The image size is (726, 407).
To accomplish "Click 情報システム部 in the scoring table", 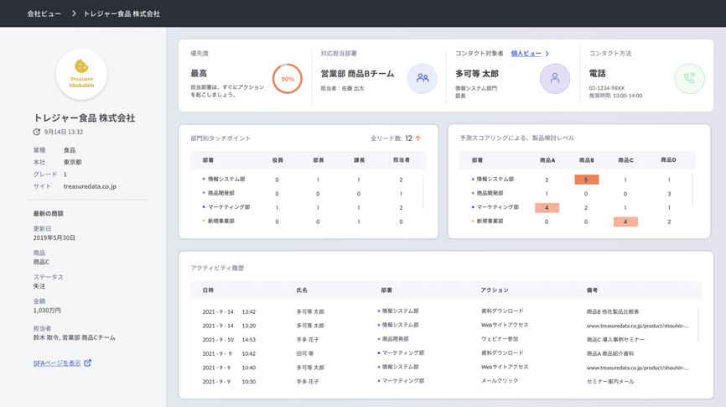I will (495, 179).
